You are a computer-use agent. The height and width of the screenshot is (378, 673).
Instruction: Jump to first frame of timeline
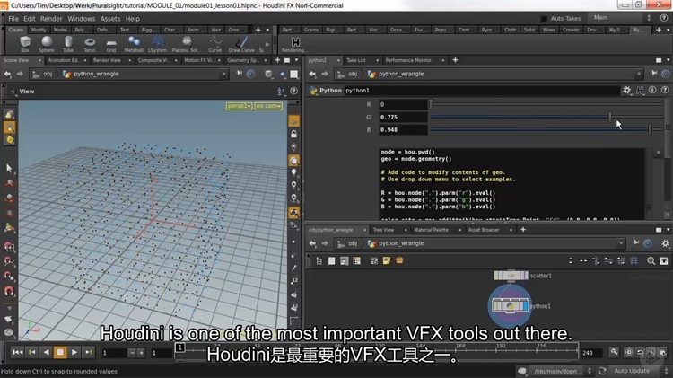tap(17, 352)
